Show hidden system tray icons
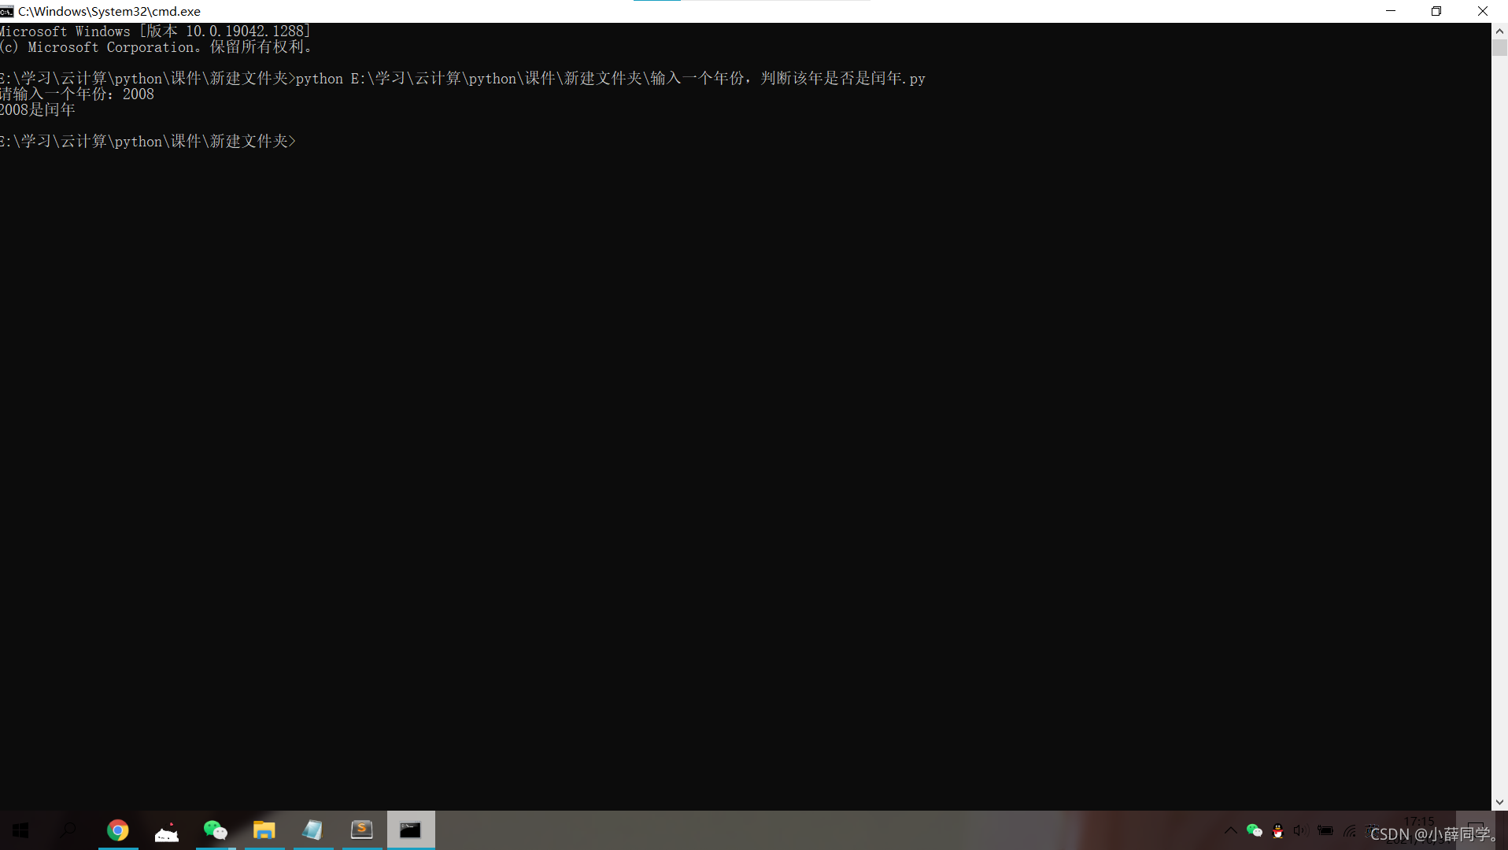 (1230, 830)
